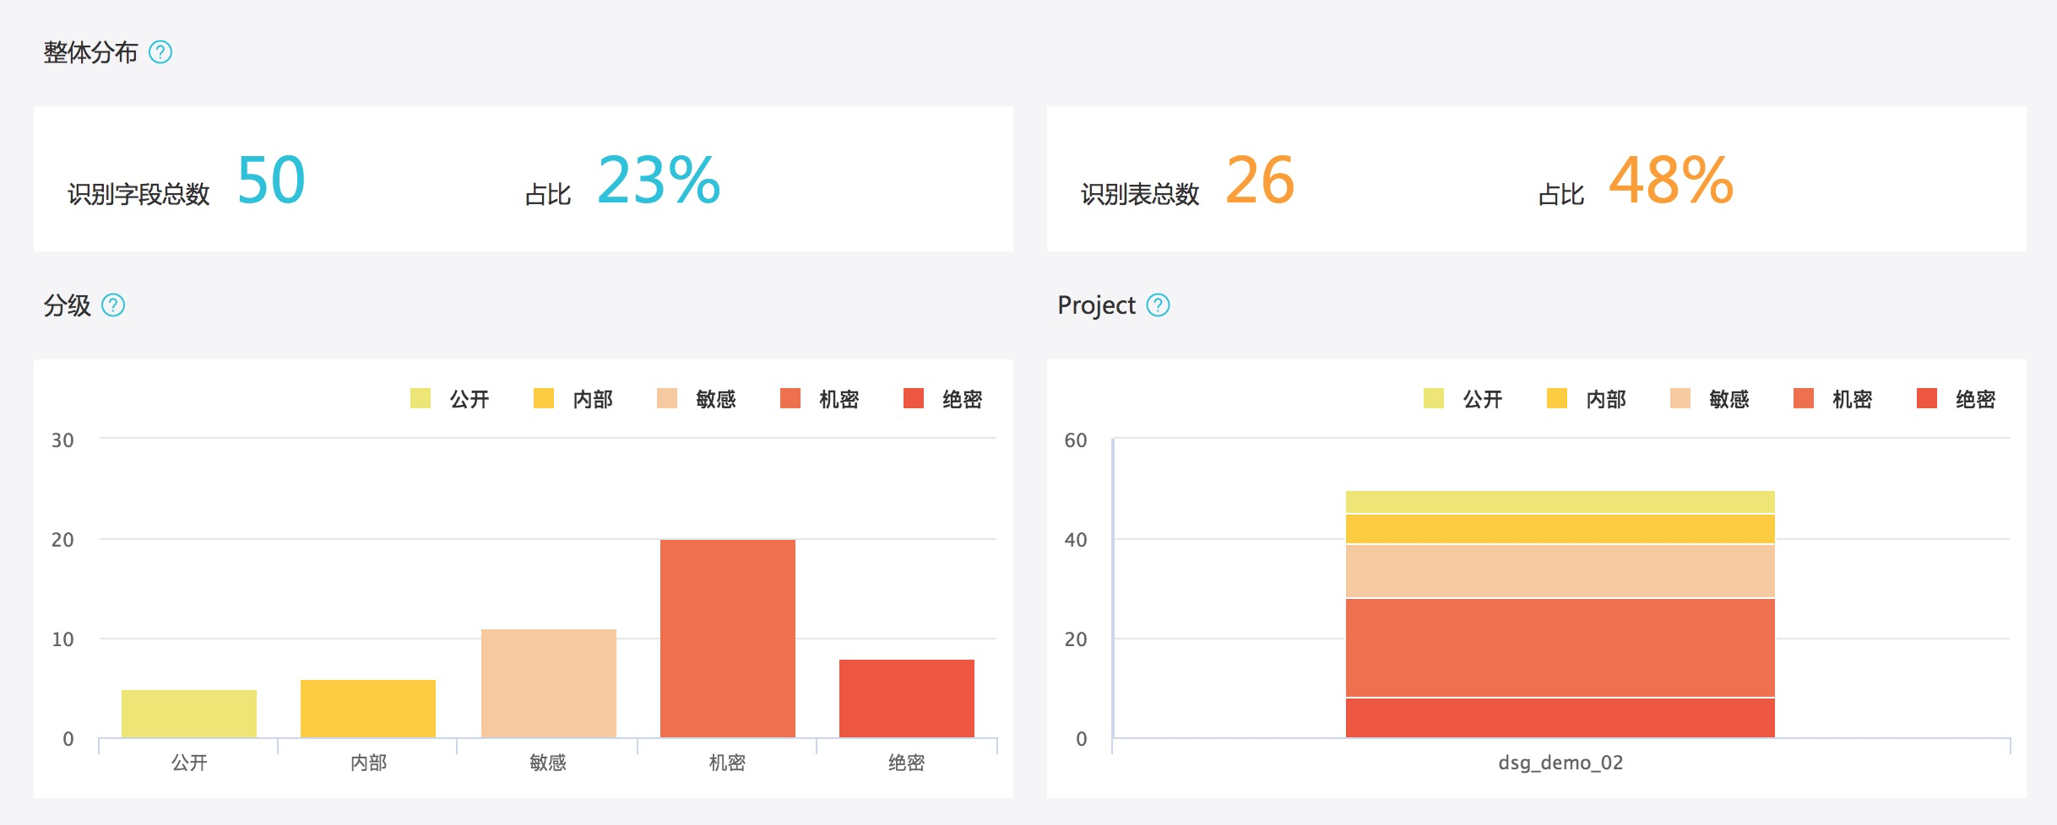This screenshot has width=2057, height=825.
Task: Click the 敏感 bar in 分级 chart
Action: coord(549,683)
